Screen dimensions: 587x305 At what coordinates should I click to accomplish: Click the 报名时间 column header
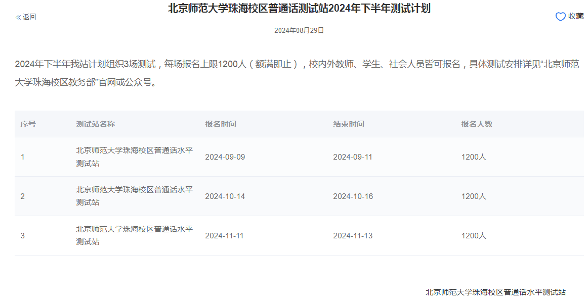pyautogui.click(x=221, y=124)
